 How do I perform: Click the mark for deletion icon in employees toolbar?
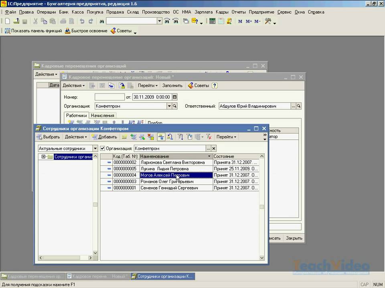[151, 137]
